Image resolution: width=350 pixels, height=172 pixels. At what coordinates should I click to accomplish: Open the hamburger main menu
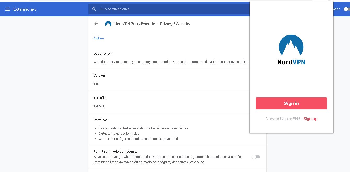click(8, 9)
